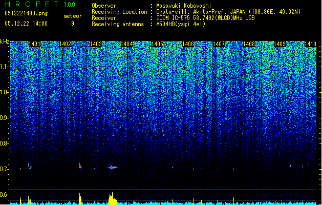The height and width of the screenshot is (205, 322).
Task: Click the 1404 time marker
Action: click(x=127, y=44)
